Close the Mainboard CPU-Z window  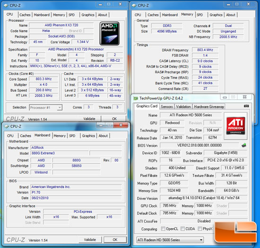pos(121,125)
